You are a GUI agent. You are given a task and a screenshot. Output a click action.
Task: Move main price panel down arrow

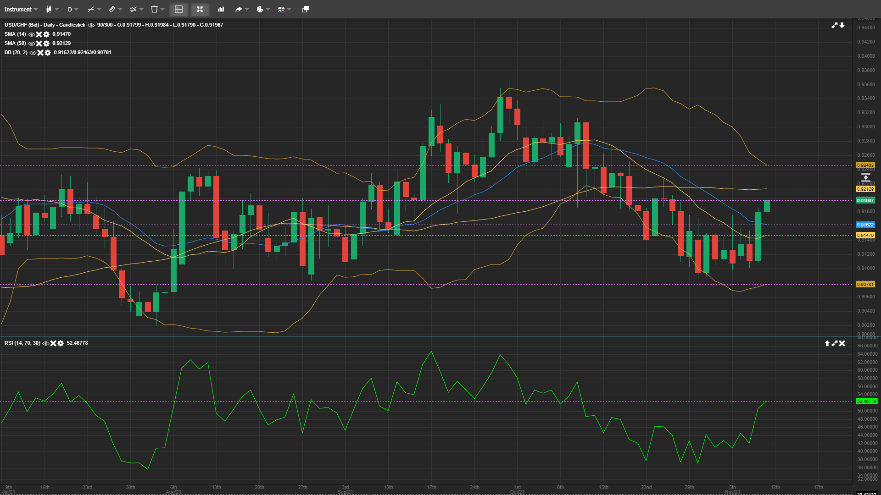click(842, 25)
